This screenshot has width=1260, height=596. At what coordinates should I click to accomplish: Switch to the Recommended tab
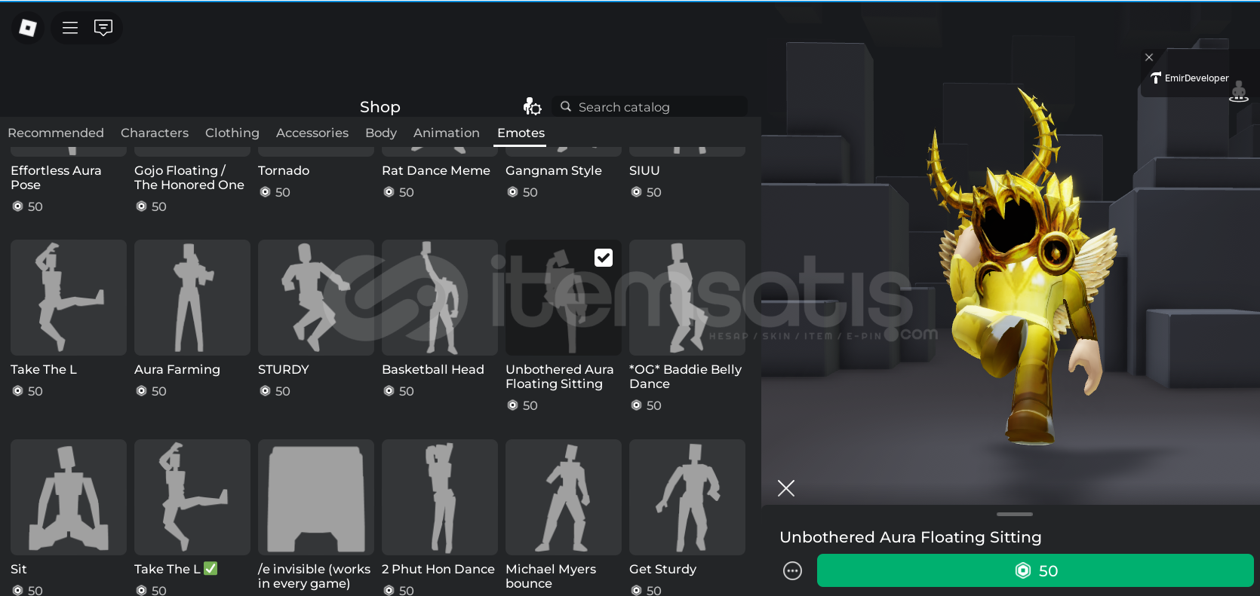click(x=56, y=133)
